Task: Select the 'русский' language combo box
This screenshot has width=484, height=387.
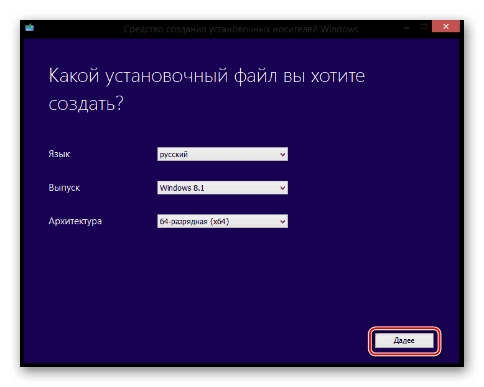Action: (222, 155)
